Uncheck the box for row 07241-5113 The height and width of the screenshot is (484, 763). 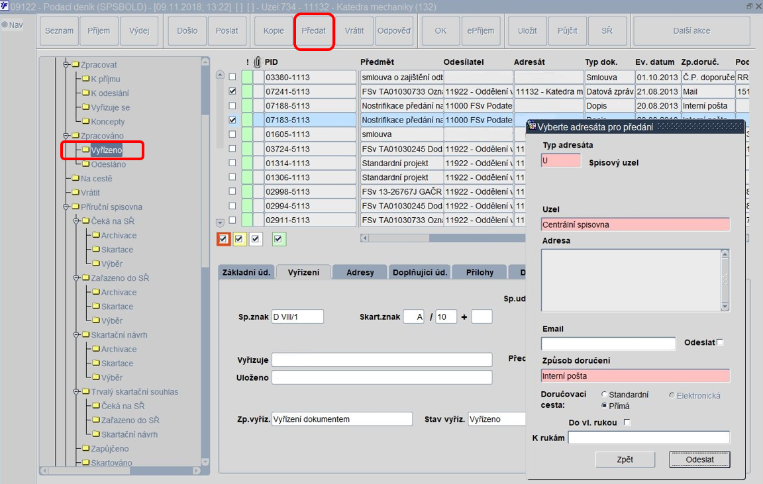coord(232,91)
